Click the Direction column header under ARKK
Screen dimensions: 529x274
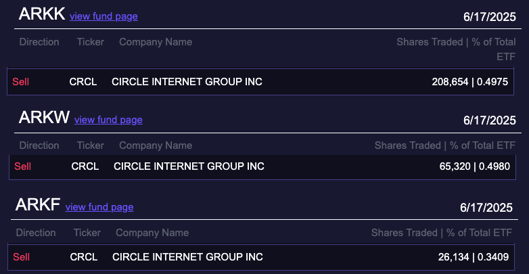[x=39, y=42]
